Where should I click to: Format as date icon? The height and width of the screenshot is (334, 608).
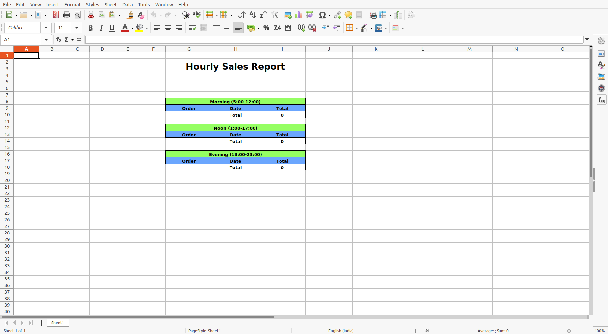(x=288, y=28)
